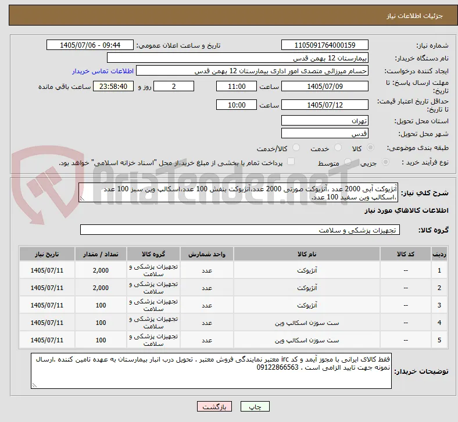The width and height of the screenshot is (458, 422).
Task: Click row number 5 cell
Action: coord(439,340)
